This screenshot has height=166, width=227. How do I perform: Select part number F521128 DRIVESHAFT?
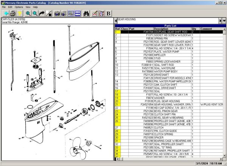169,75
